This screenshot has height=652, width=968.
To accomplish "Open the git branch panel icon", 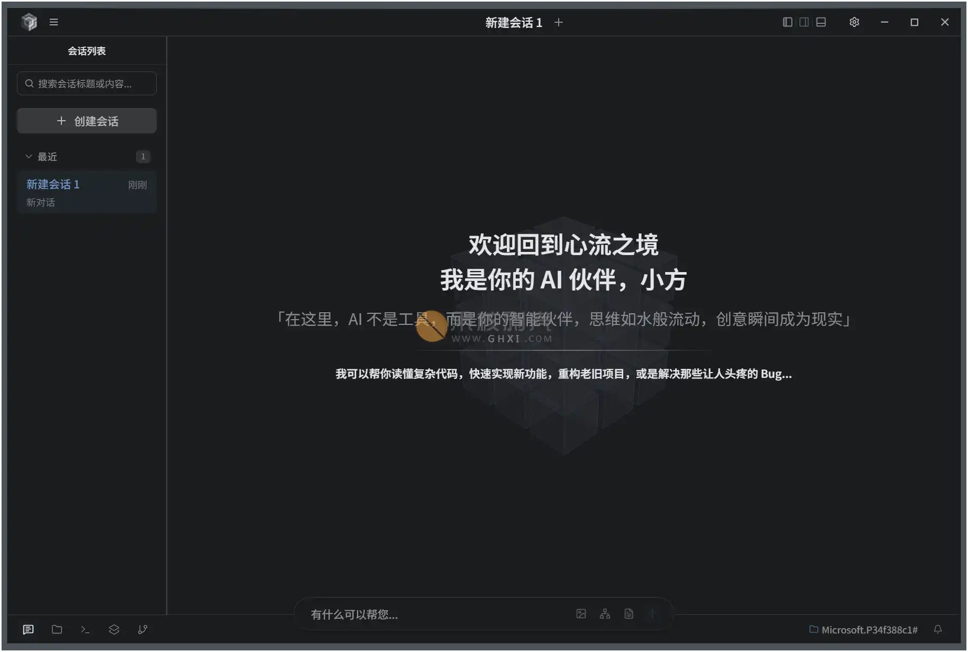I will (x=142, y=629).
